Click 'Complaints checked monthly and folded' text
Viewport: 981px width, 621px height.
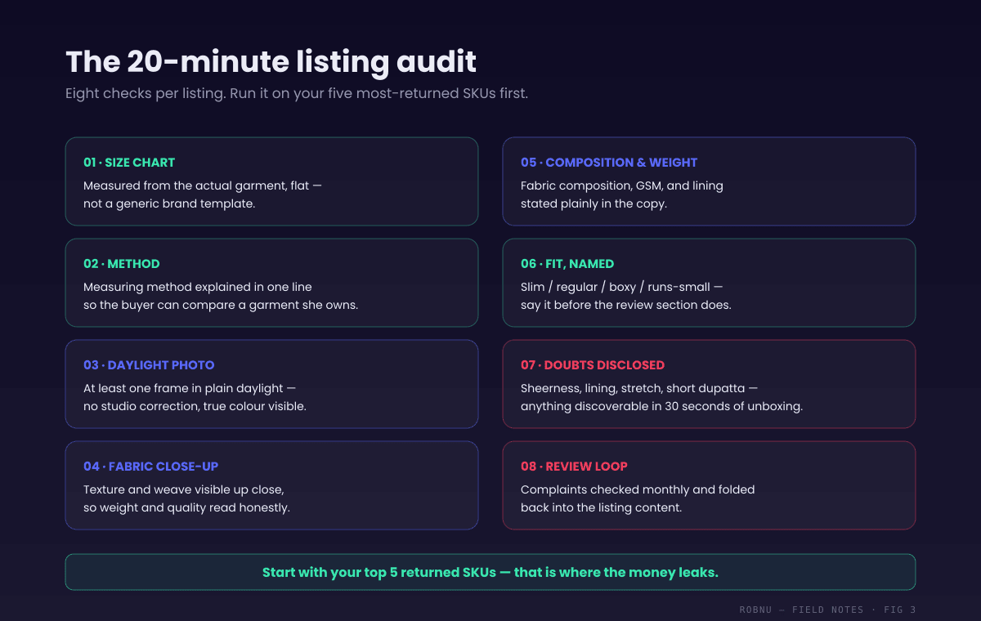tap(638, 489)
